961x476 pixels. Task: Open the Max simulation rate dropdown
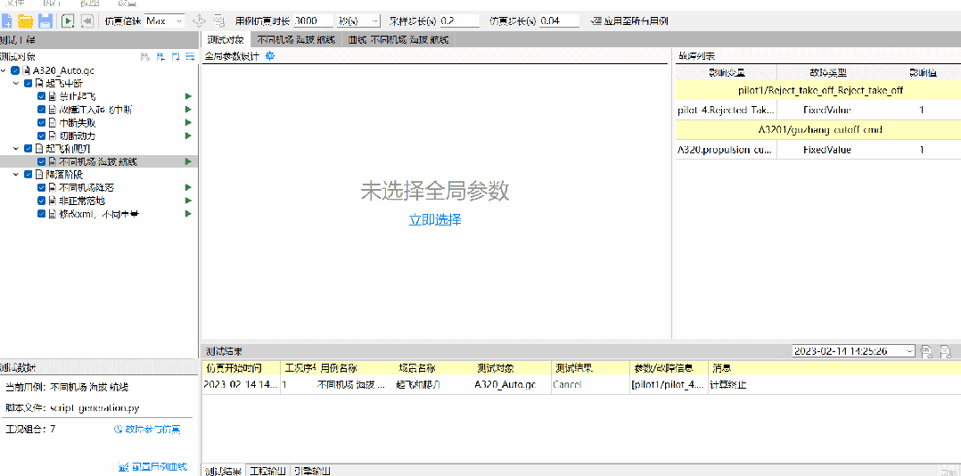[164, 21]
